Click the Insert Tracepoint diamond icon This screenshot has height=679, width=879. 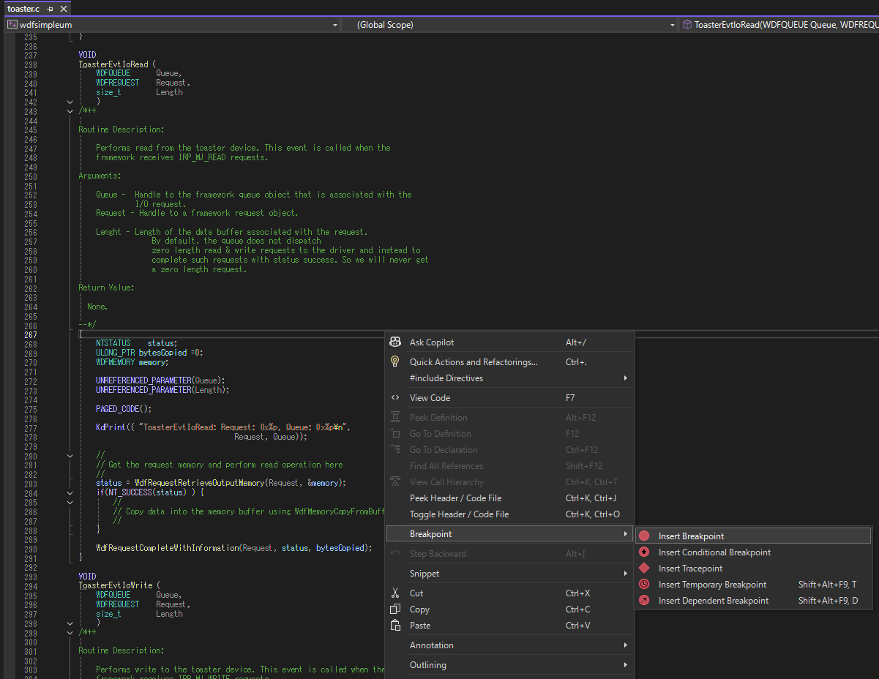coord(644,569)
